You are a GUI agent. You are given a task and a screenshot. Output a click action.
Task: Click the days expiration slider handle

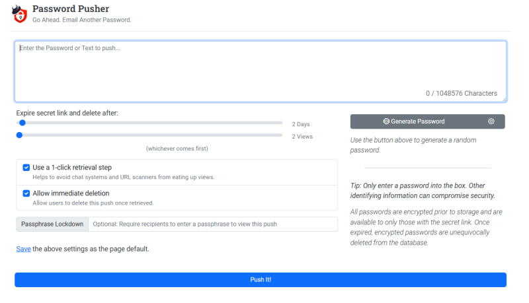pos(22,123)
